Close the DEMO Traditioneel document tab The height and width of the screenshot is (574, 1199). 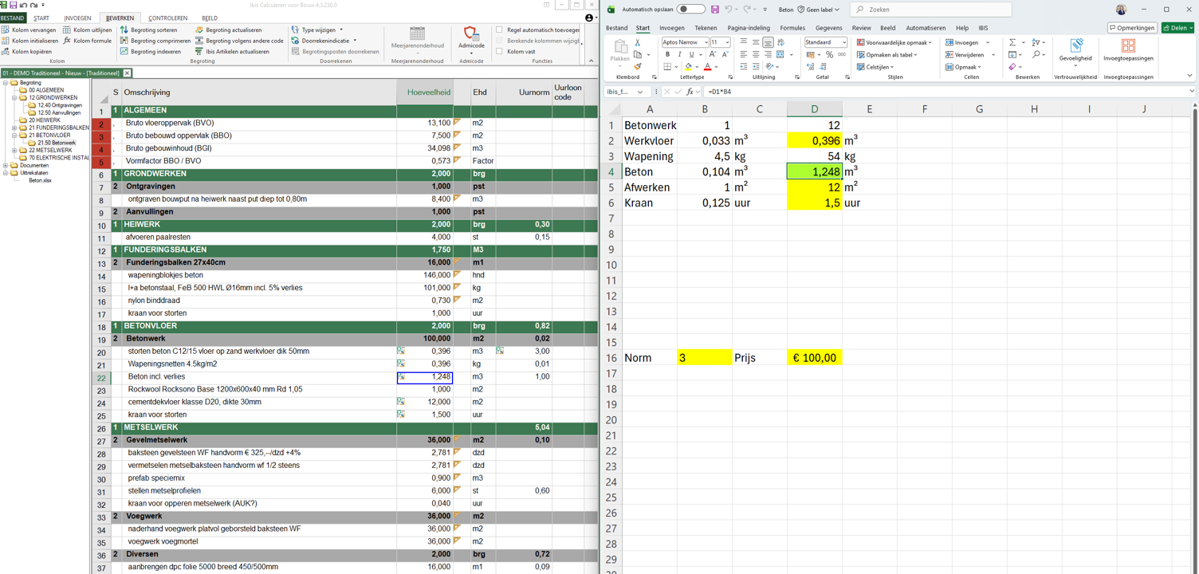point(127,73)
